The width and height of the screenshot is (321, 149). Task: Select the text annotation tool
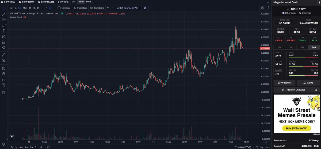tap(4, 31)
